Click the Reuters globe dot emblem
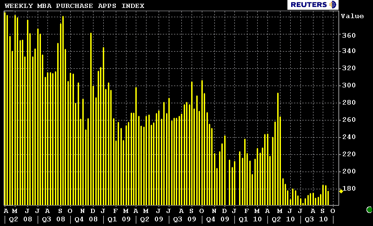Screen dimensions: 373x226 [332, 5]
